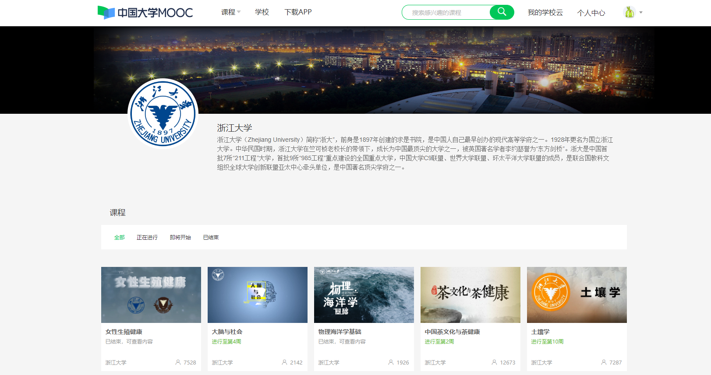Expand the dropdown arrow beside the avatar
This screenshot has height=375, width=711.
[641, 13]
